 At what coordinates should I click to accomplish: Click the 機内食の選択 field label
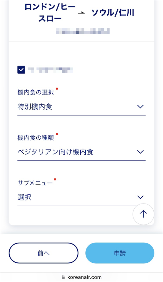pyautogui.click(x=36, y=93)
